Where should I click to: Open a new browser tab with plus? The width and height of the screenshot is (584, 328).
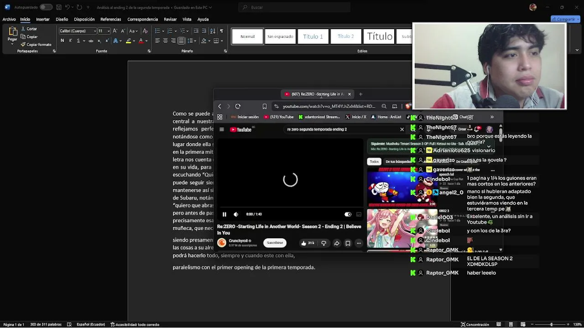(x=360, y=94)
